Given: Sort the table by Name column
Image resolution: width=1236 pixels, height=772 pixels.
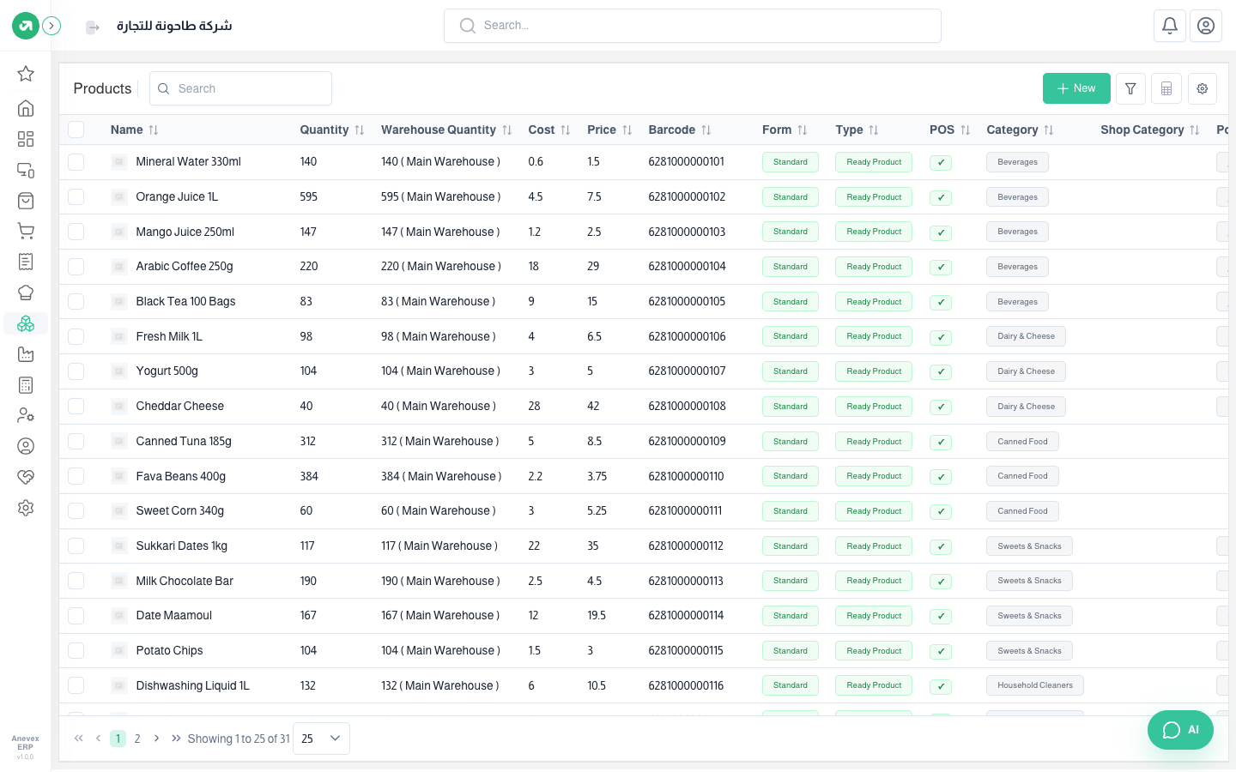Looking at the screenshot, I should [134, 130].
